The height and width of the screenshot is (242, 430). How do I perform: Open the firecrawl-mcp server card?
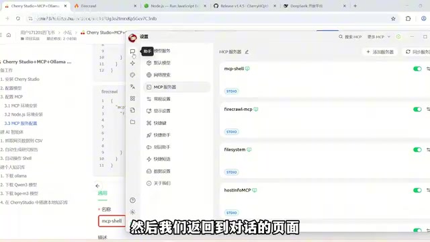click(325, 120)
